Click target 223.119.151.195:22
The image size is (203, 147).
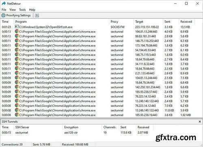coord(147,27)
